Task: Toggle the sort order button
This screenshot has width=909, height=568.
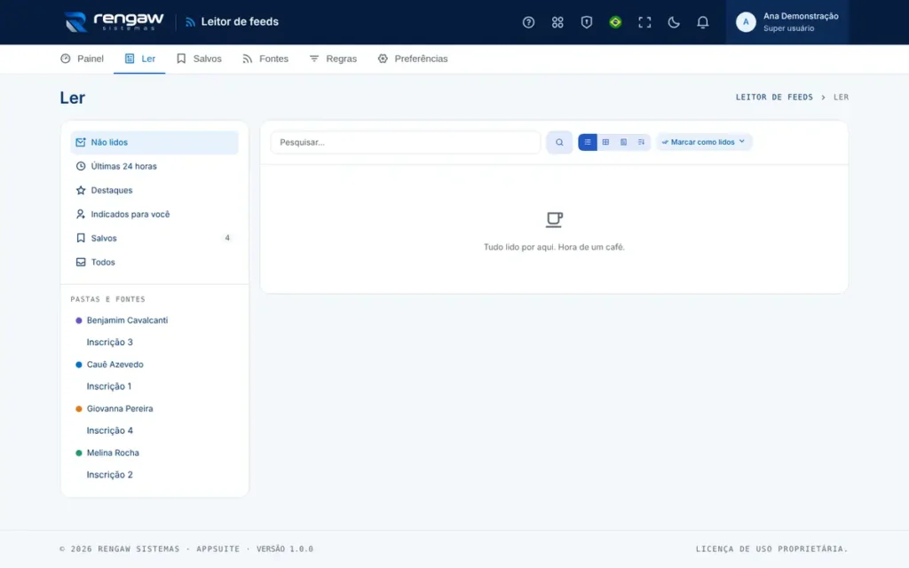Action: (641, 142)
